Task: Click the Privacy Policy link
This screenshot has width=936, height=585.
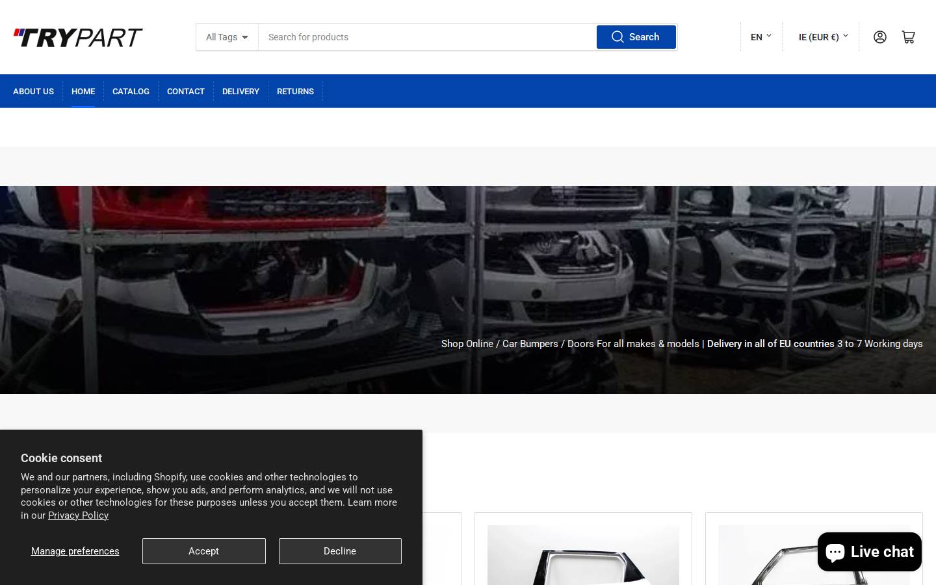Action: click(x=78, y=515)
